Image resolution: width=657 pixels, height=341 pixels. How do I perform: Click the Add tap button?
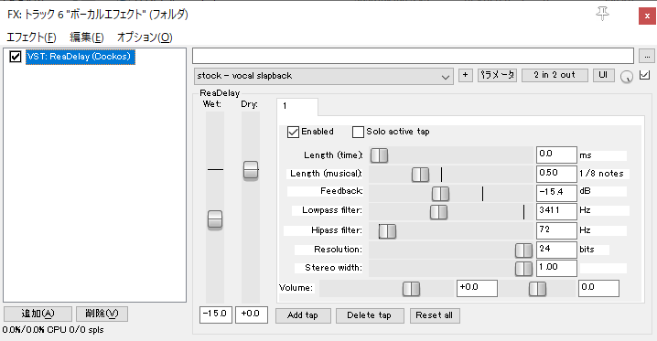[303, 315]
